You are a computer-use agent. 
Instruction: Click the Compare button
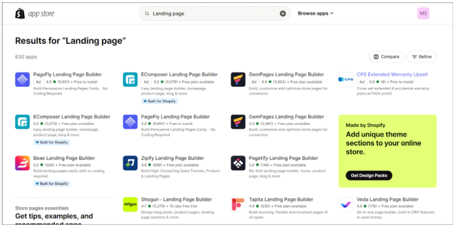pos(387,57)
